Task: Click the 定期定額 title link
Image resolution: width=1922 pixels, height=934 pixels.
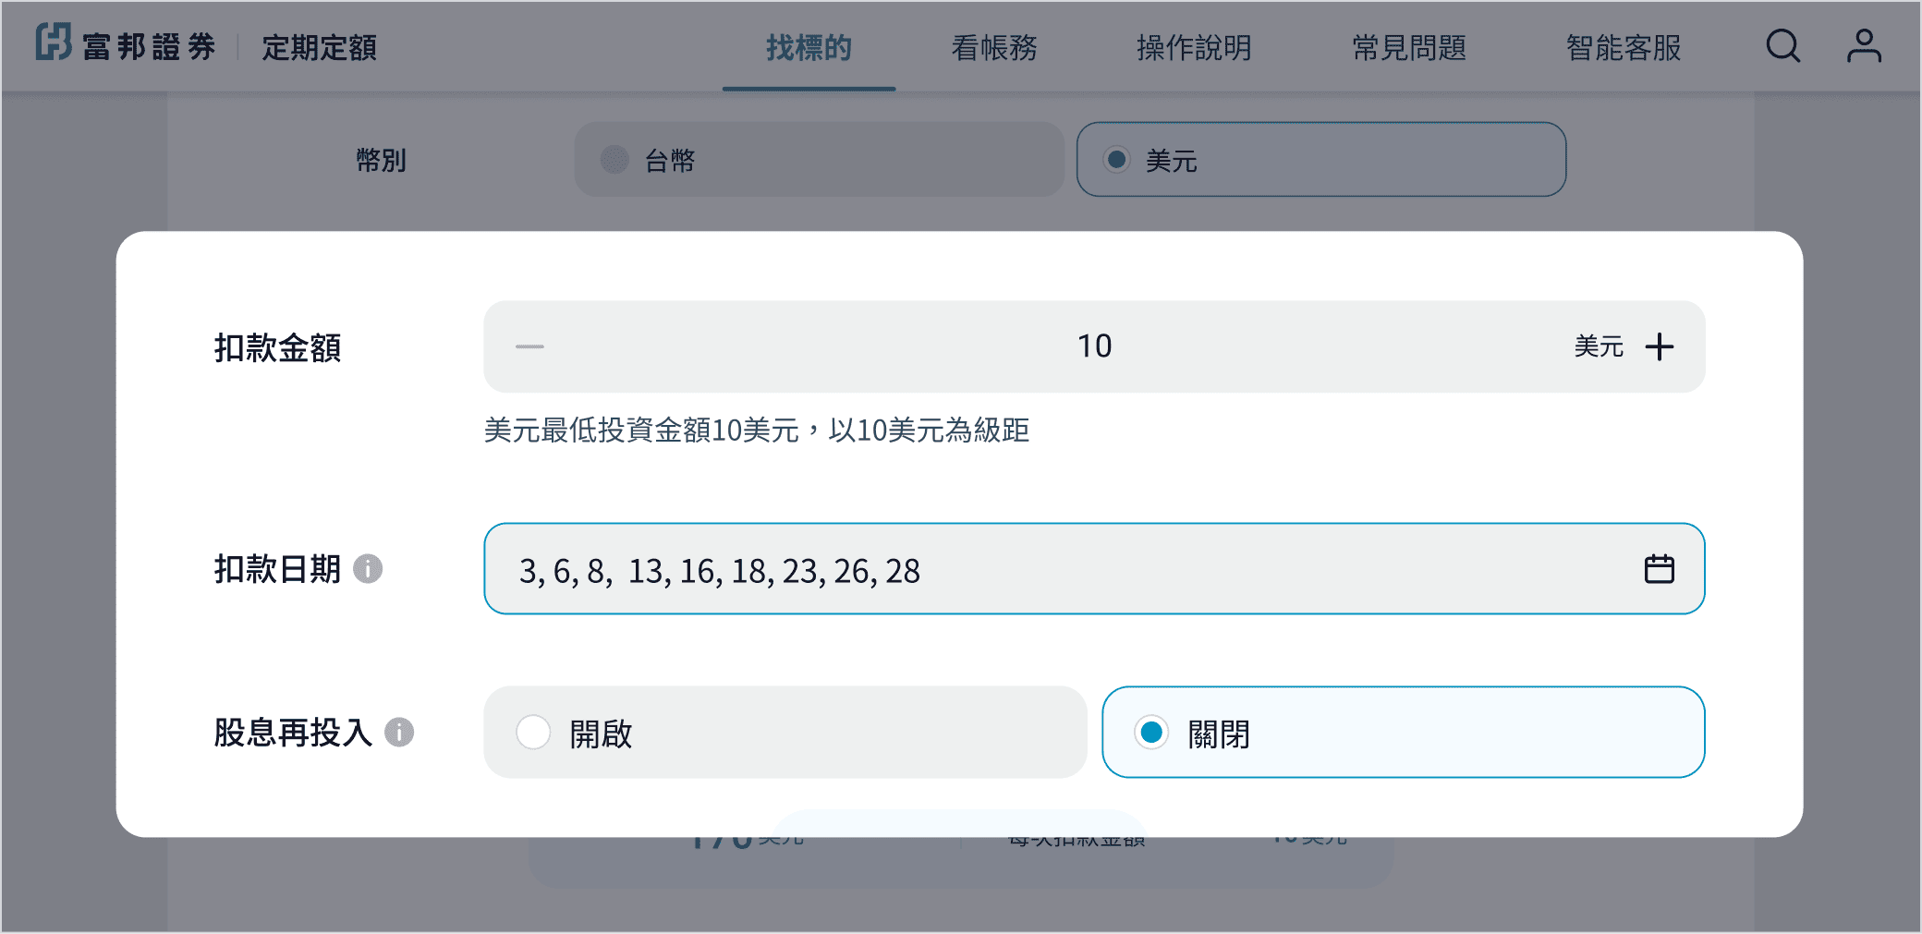Action: (x=319, y=48)
